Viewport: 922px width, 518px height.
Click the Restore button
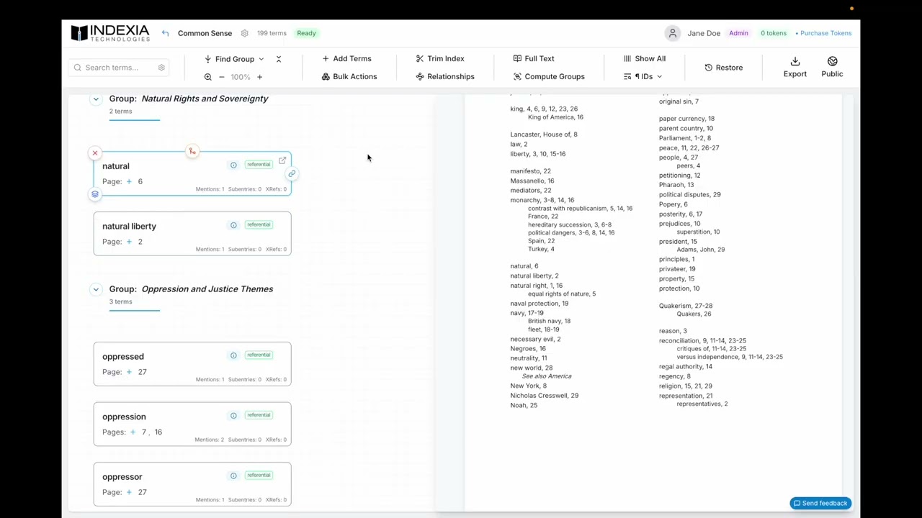724,68
